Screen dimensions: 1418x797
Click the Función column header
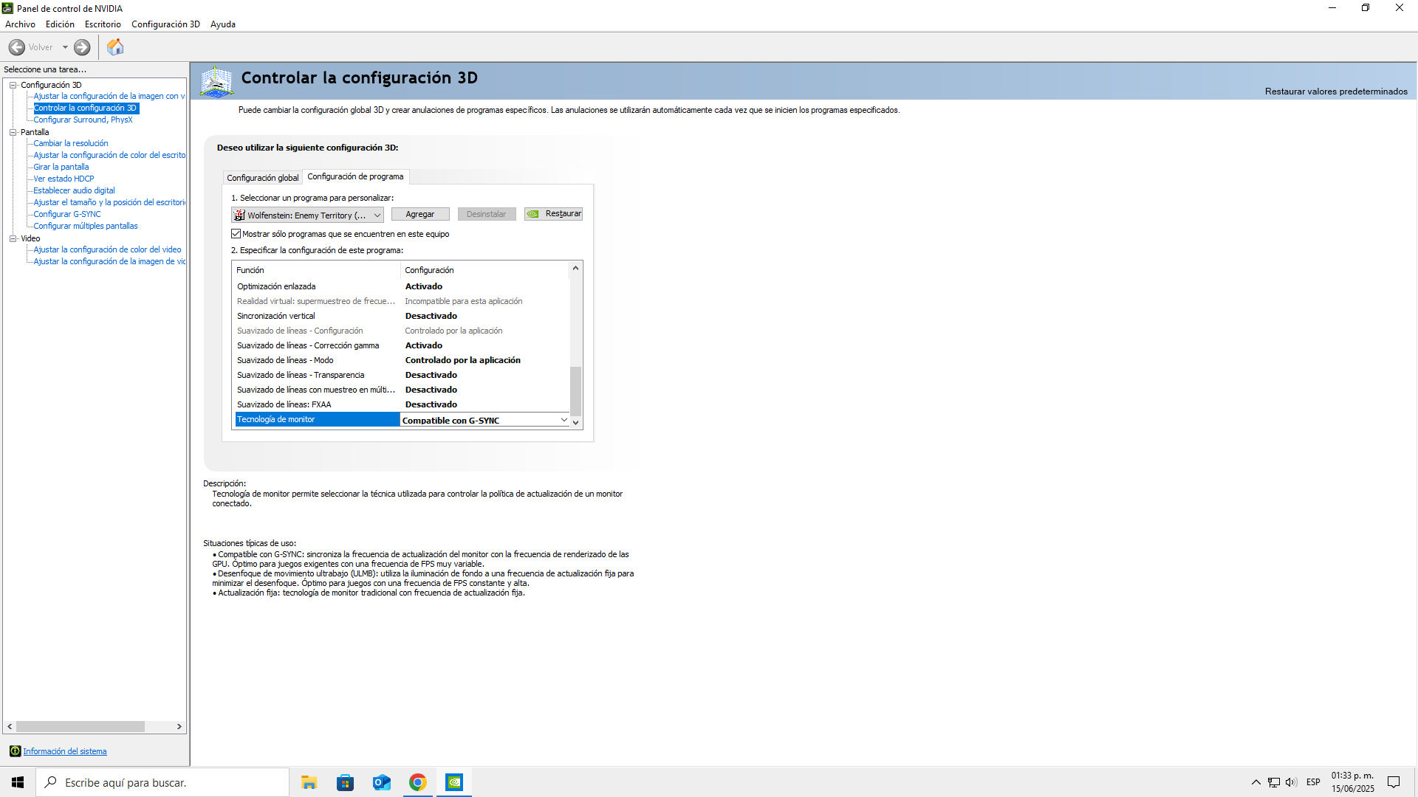[x=317, y=270]
